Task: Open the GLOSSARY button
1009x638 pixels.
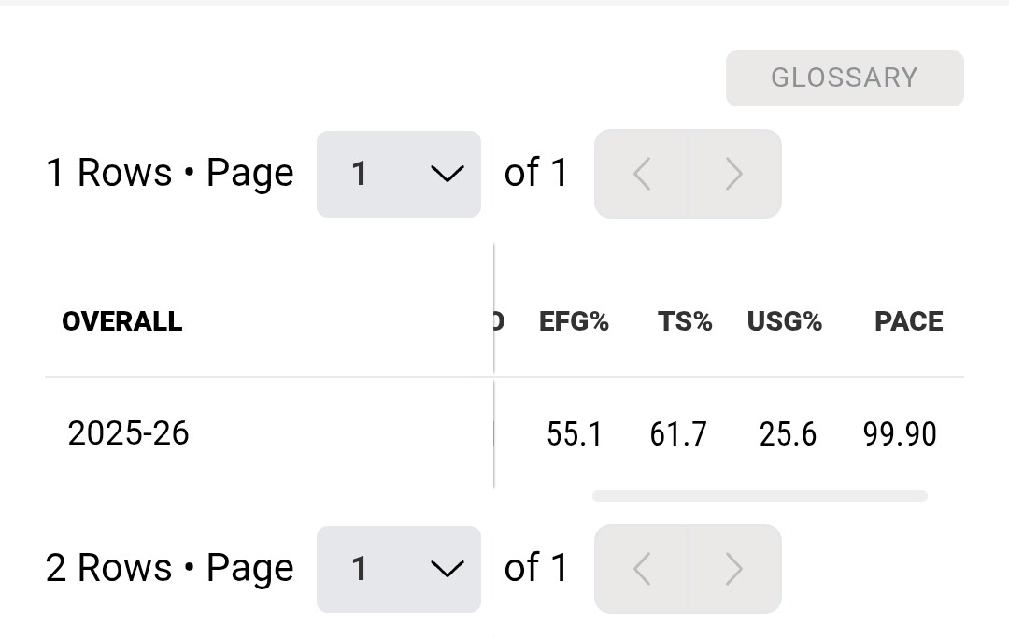Action: click(845, 78)
